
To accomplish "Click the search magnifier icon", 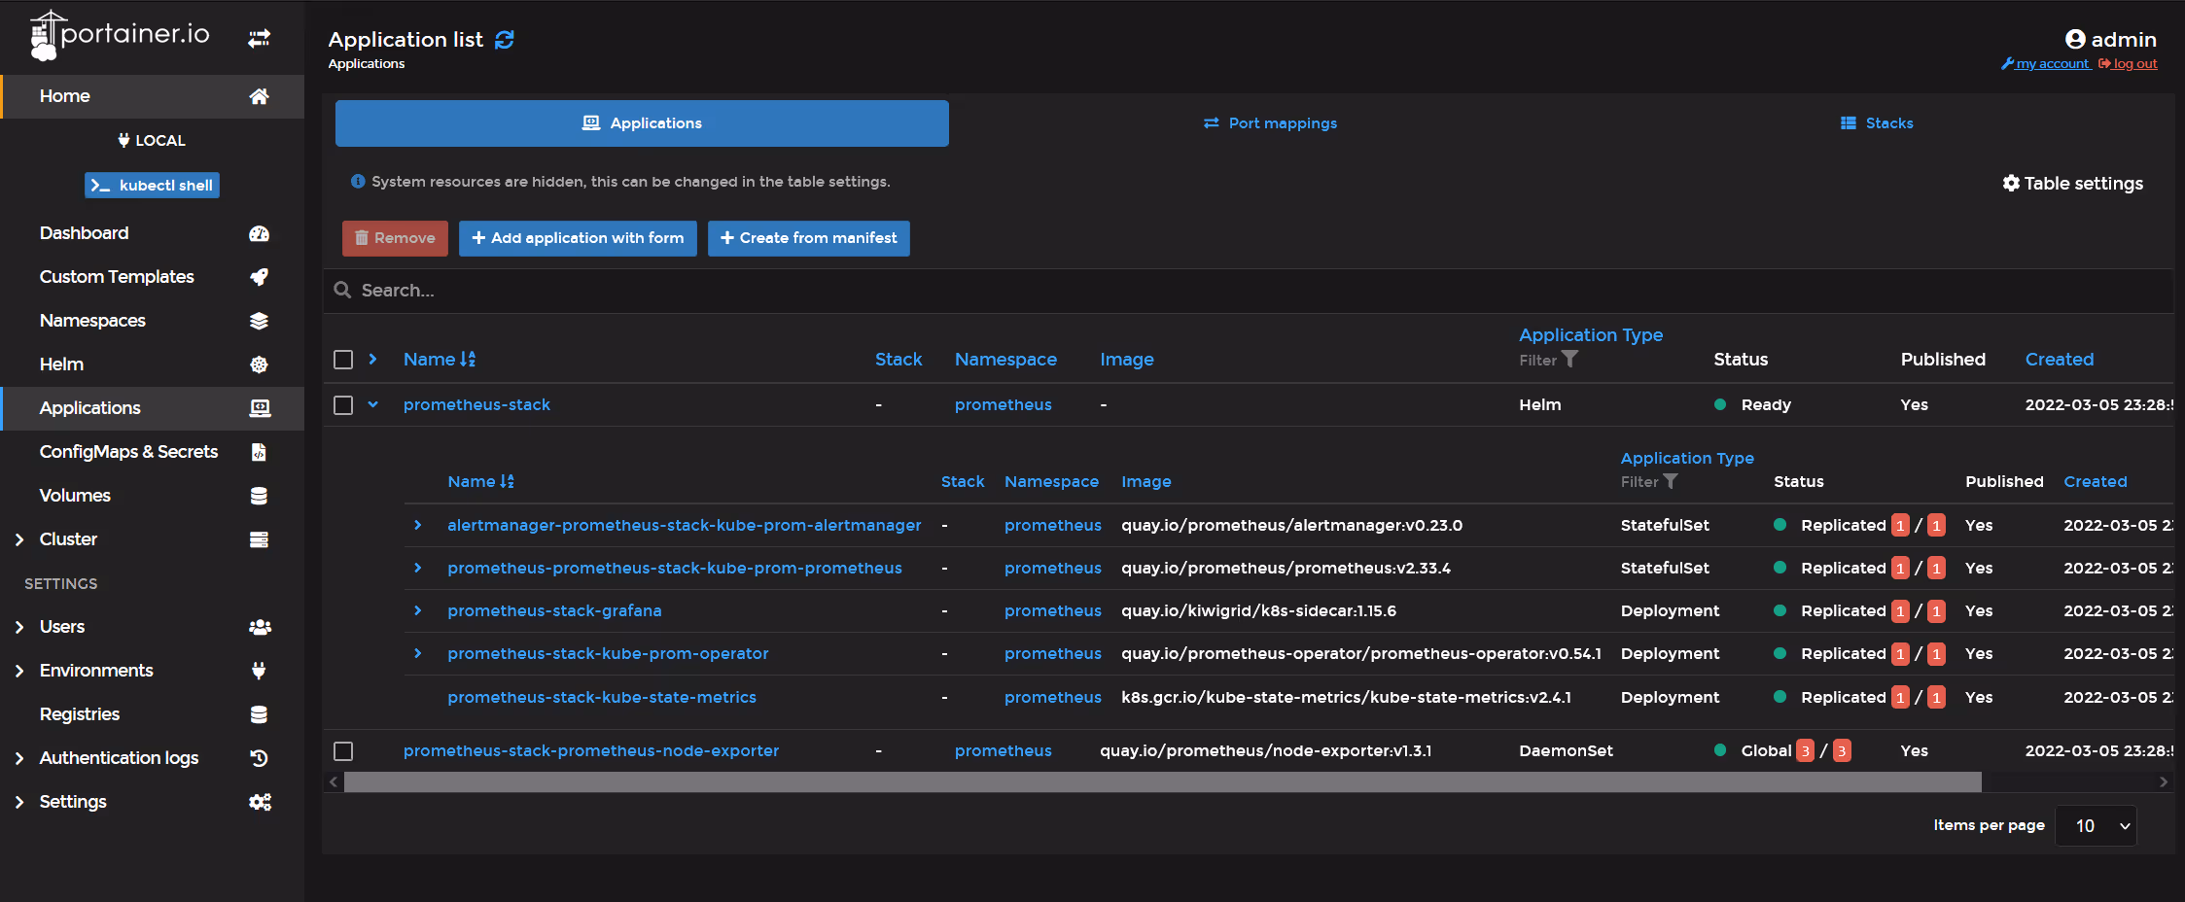I will (342, 290).
